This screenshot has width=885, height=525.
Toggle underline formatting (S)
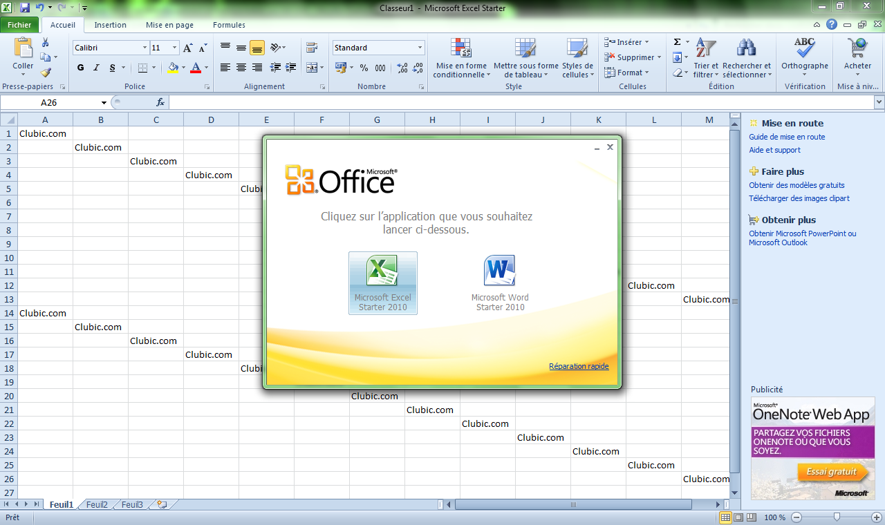112,68
